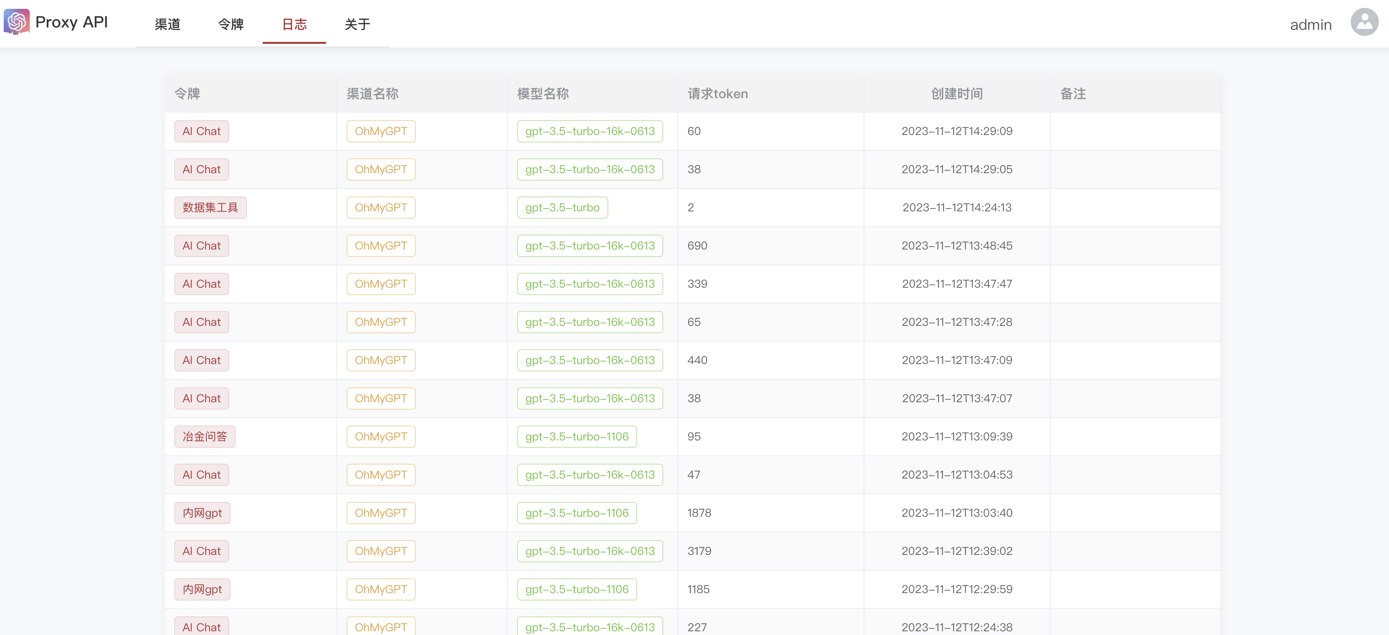1389x635 pixels.
Task: Click the timestamp 2023-11-12T13:09:39
Action: coord(957,437)
